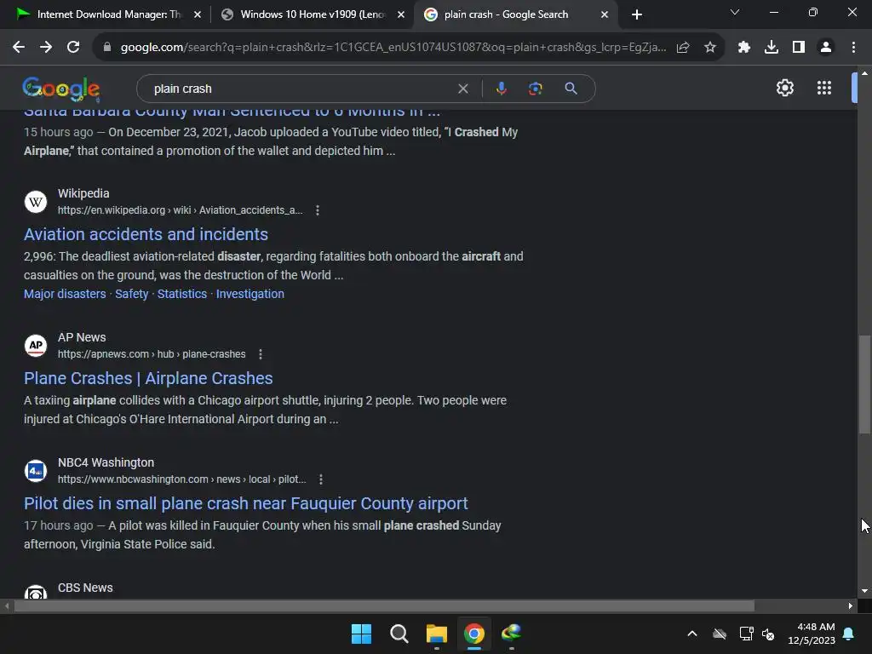Open a new browser tab
The image size is (872, 654).
coord(637,14)
